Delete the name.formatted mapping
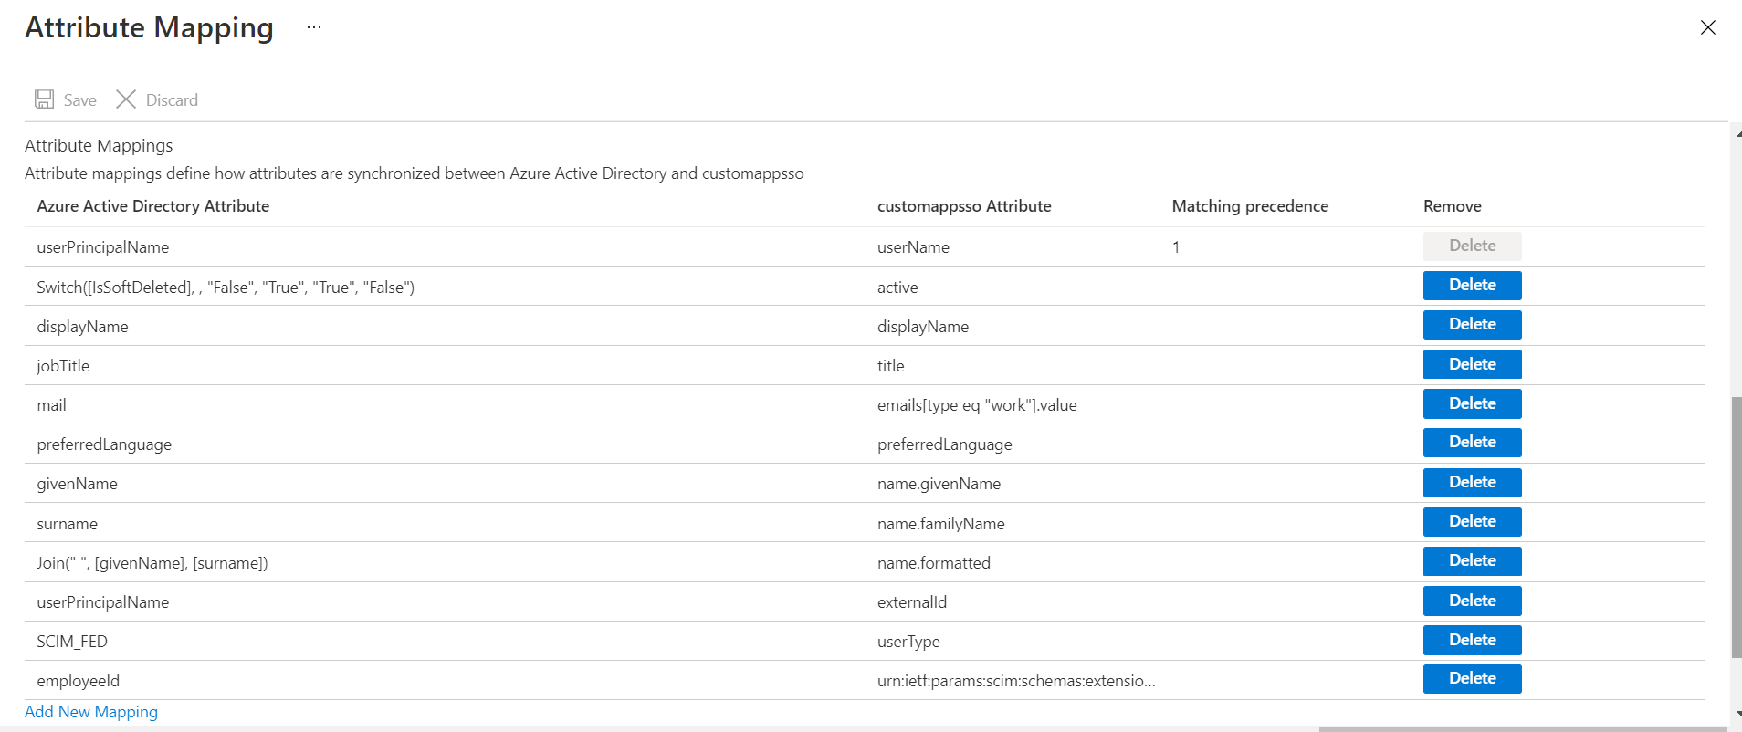The width and height of the screenshot is (1742, 732). coord(1472,560)
